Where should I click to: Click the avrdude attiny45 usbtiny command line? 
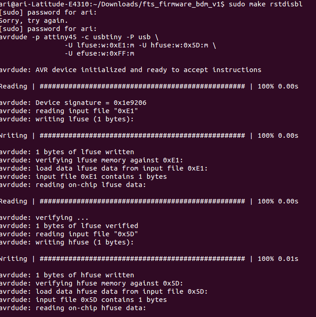(79, 37)
